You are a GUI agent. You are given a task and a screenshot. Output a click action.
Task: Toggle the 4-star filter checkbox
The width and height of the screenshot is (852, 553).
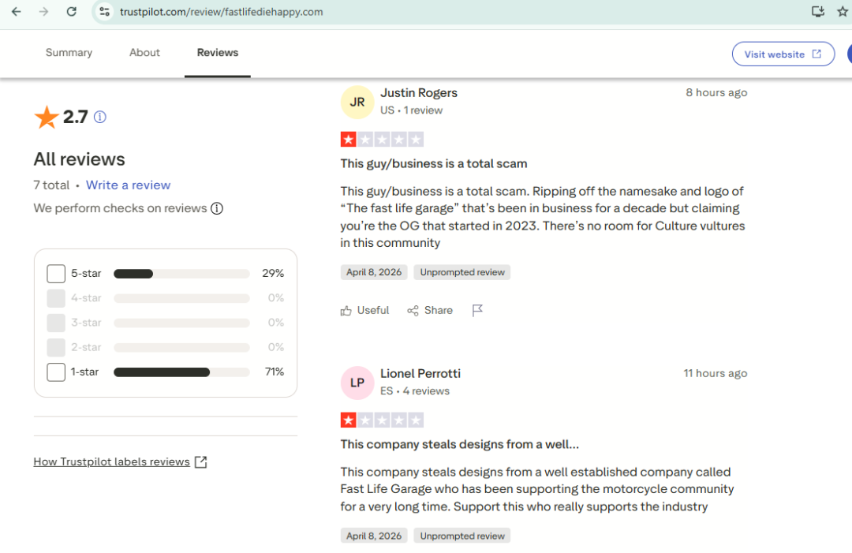(56, 298)
